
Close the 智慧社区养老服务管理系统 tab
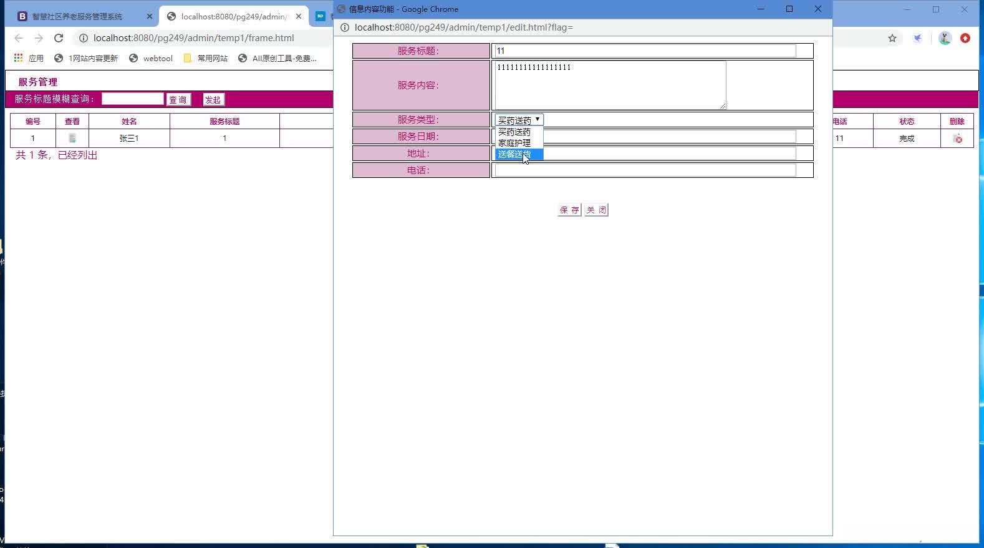point(150,17)
